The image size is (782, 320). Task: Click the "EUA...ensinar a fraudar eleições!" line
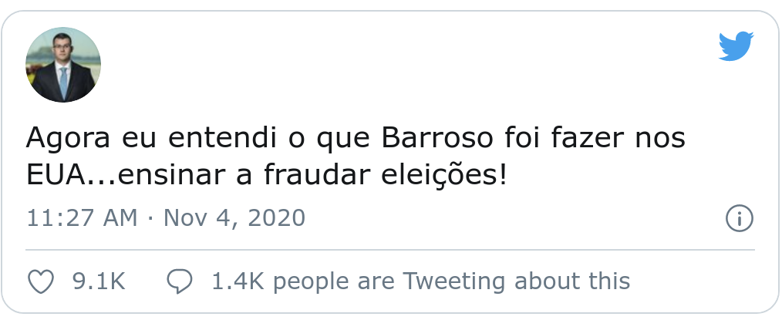(267, 174)
